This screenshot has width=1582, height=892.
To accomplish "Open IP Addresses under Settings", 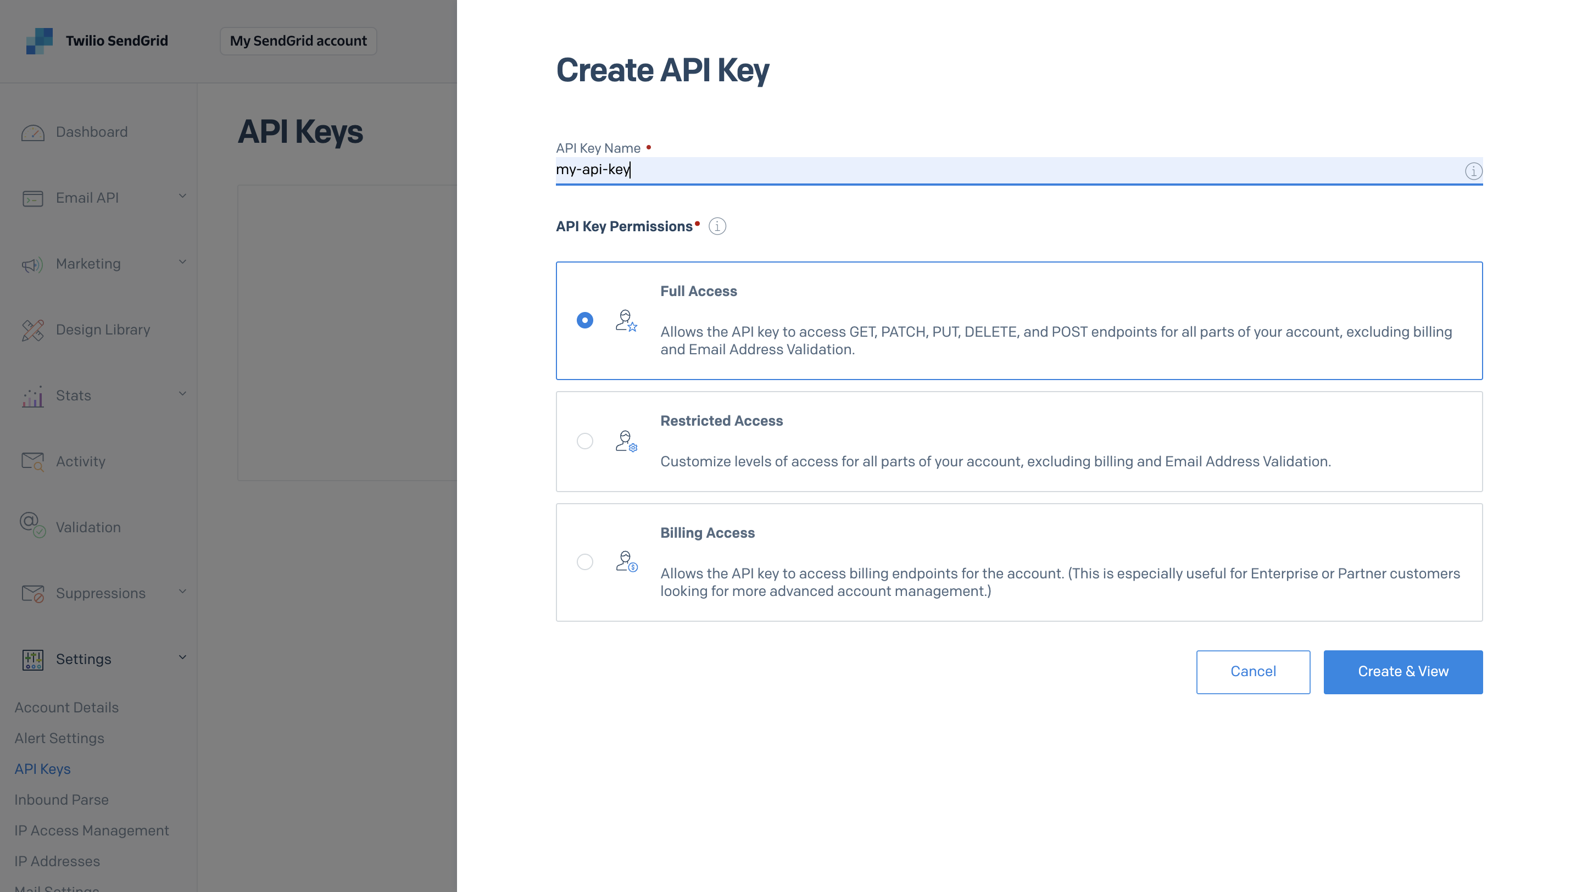I will 57,861.
